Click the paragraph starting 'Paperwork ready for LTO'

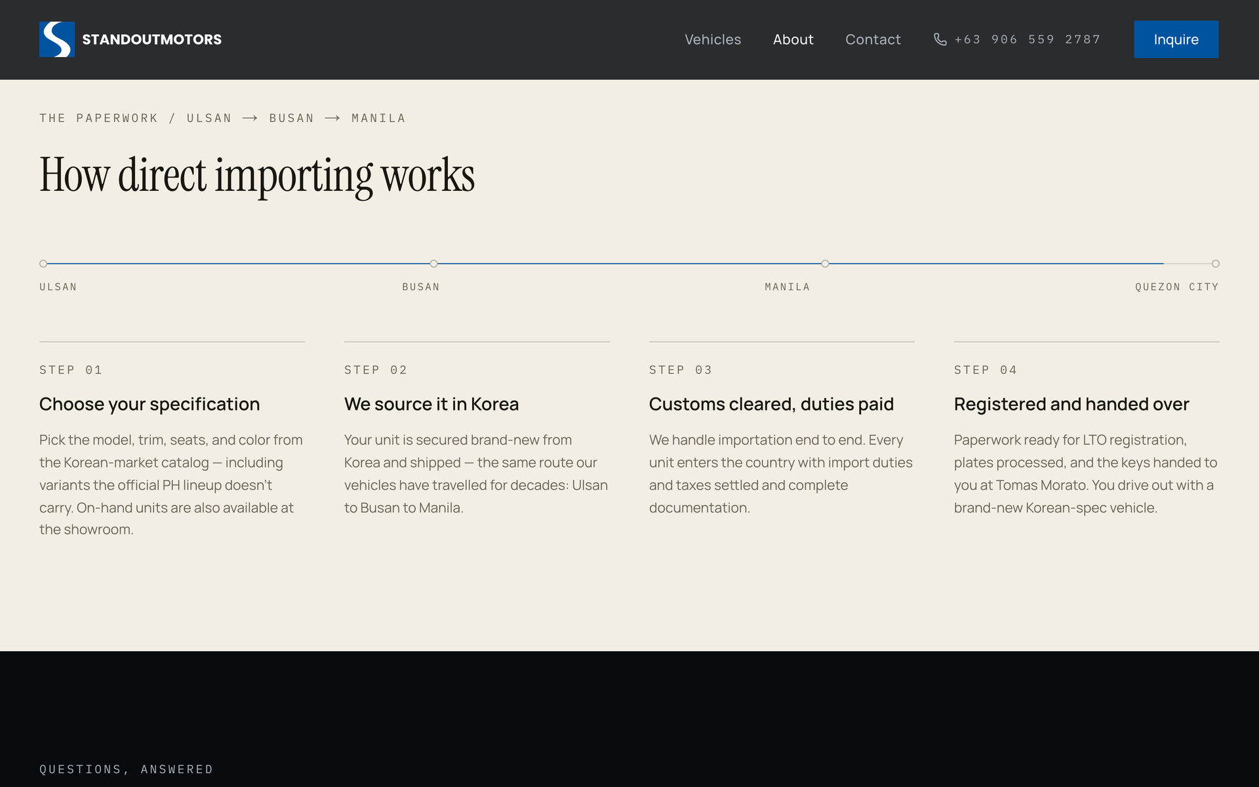(x=1087, y=474)
